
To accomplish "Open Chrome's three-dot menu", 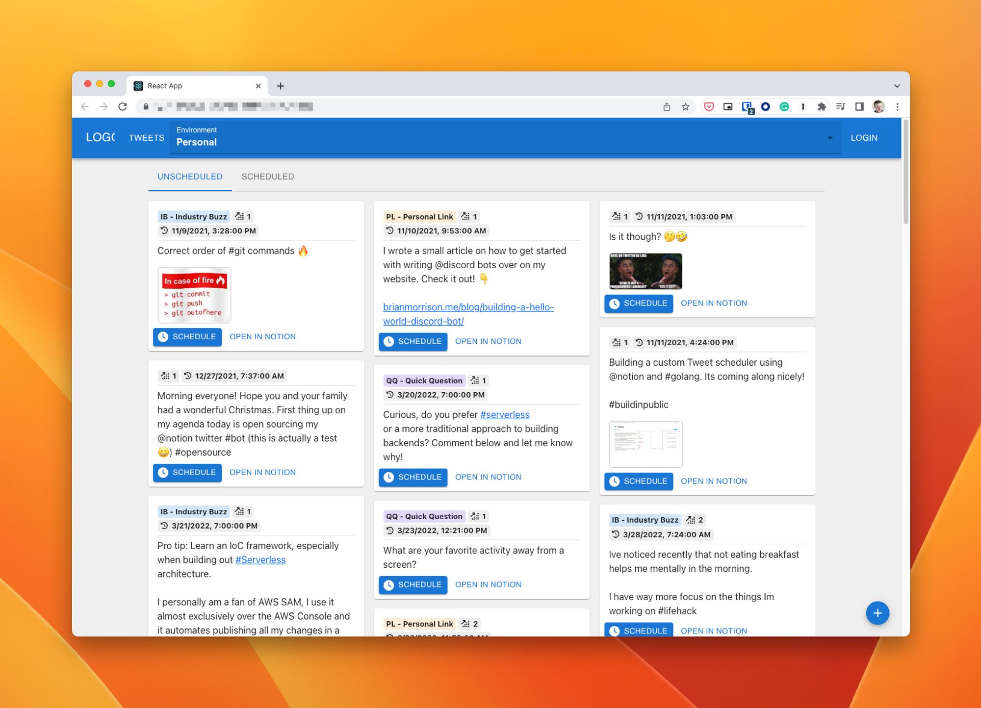I will [897, 107].
